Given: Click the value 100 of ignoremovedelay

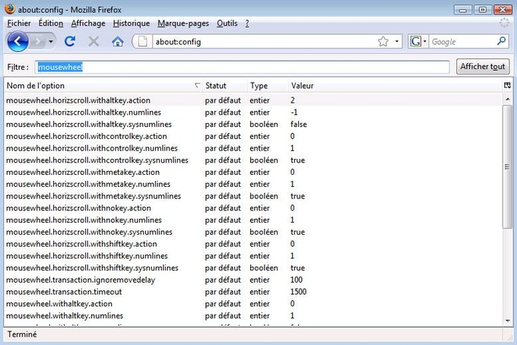Looking at the screenshot, I should point(297,280).
